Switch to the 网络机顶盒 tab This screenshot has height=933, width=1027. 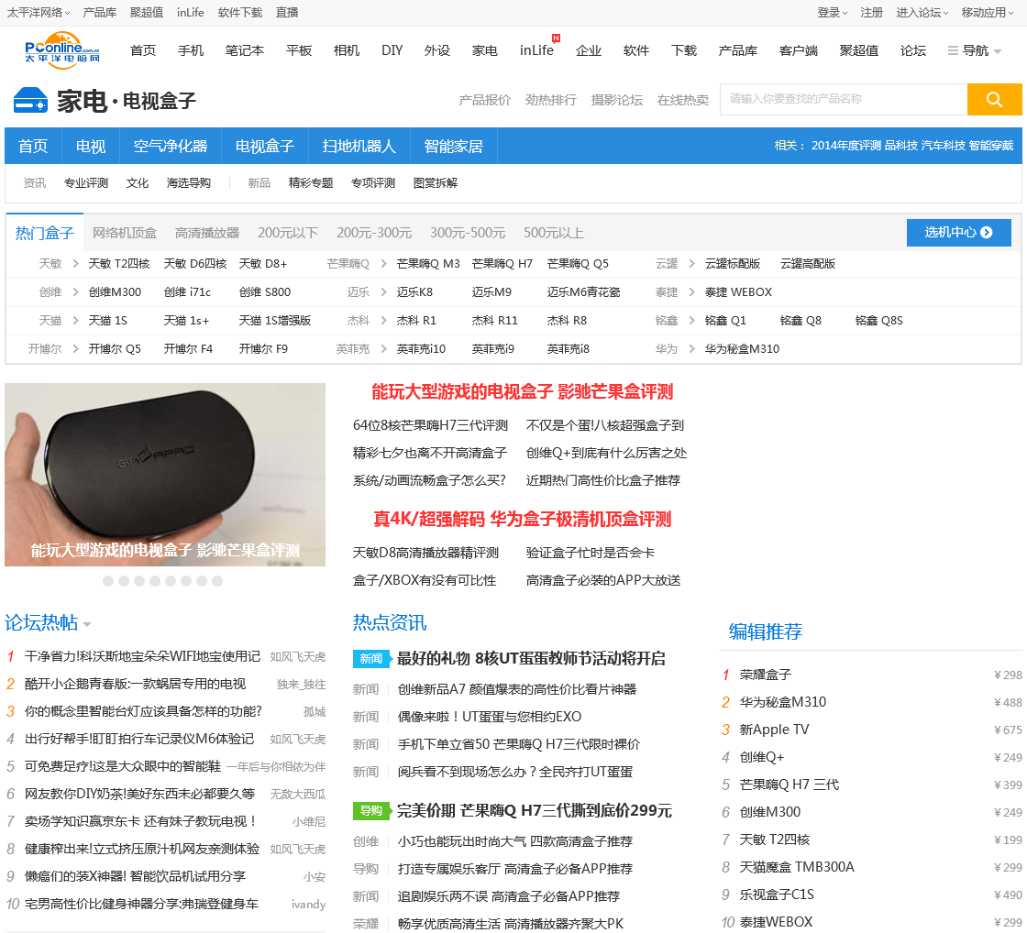pos(125,233)
